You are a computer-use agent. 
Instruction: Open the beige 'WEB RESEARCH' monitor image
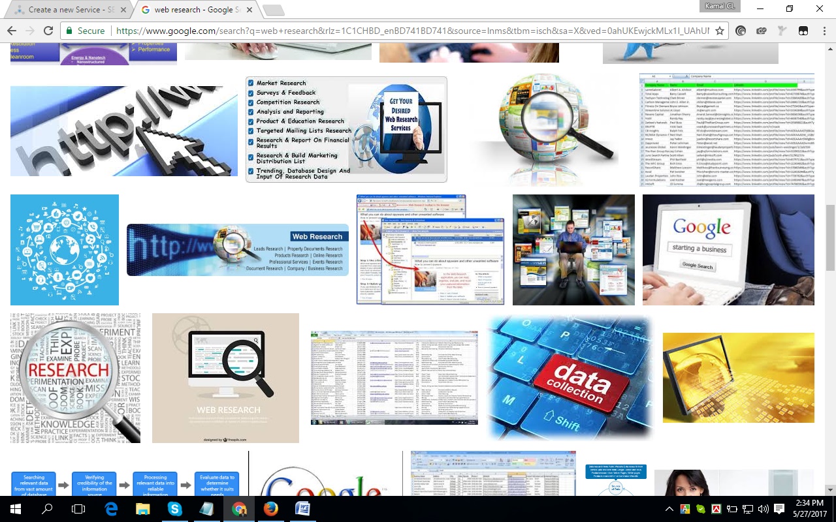point(225,378)
